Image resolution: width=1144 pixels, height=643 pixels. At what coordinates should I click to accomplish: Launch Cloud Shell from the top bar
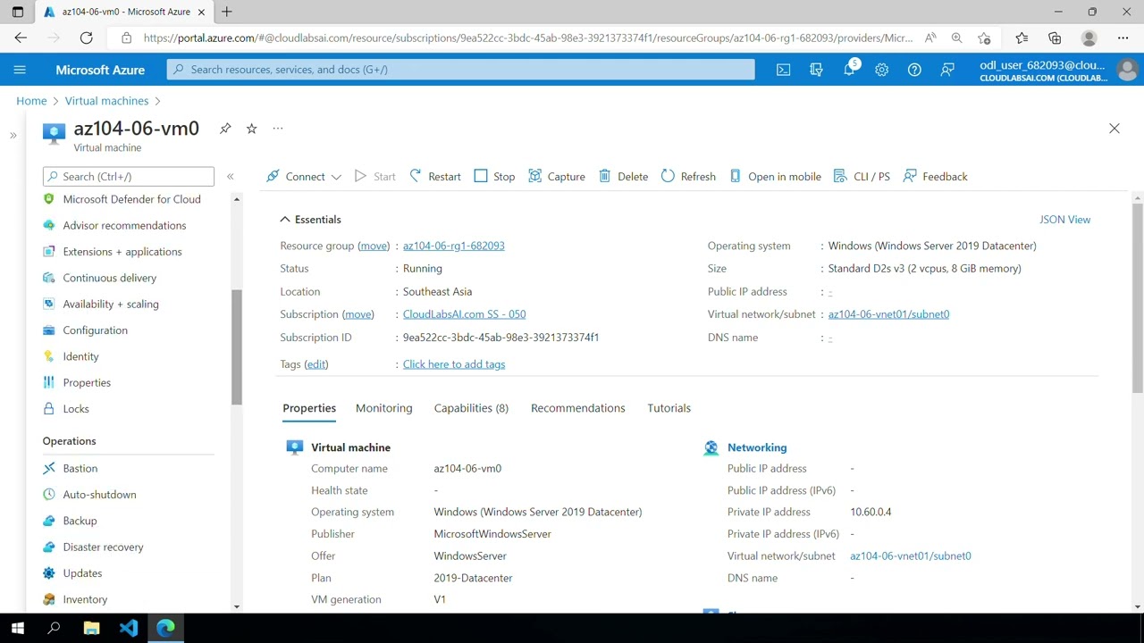point(783,70)
